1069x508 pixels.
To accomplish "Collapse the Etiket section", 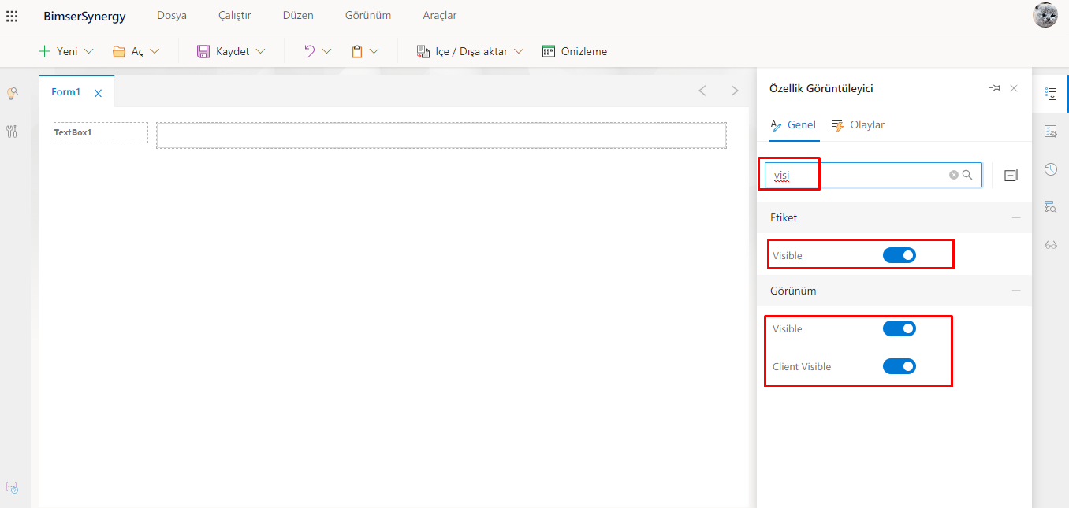I will [1015, 217].
